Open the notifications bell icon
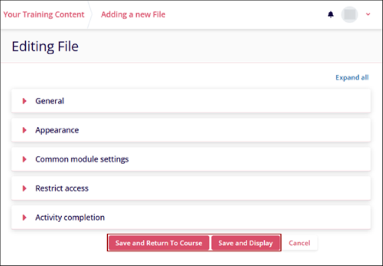 (x=330, y=15)
